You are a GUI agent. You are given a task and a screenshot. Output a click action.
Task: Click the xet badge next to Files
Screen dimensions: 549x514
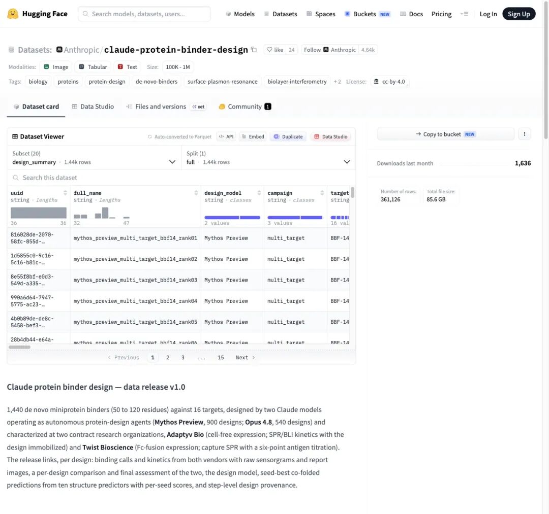[199, 107]
